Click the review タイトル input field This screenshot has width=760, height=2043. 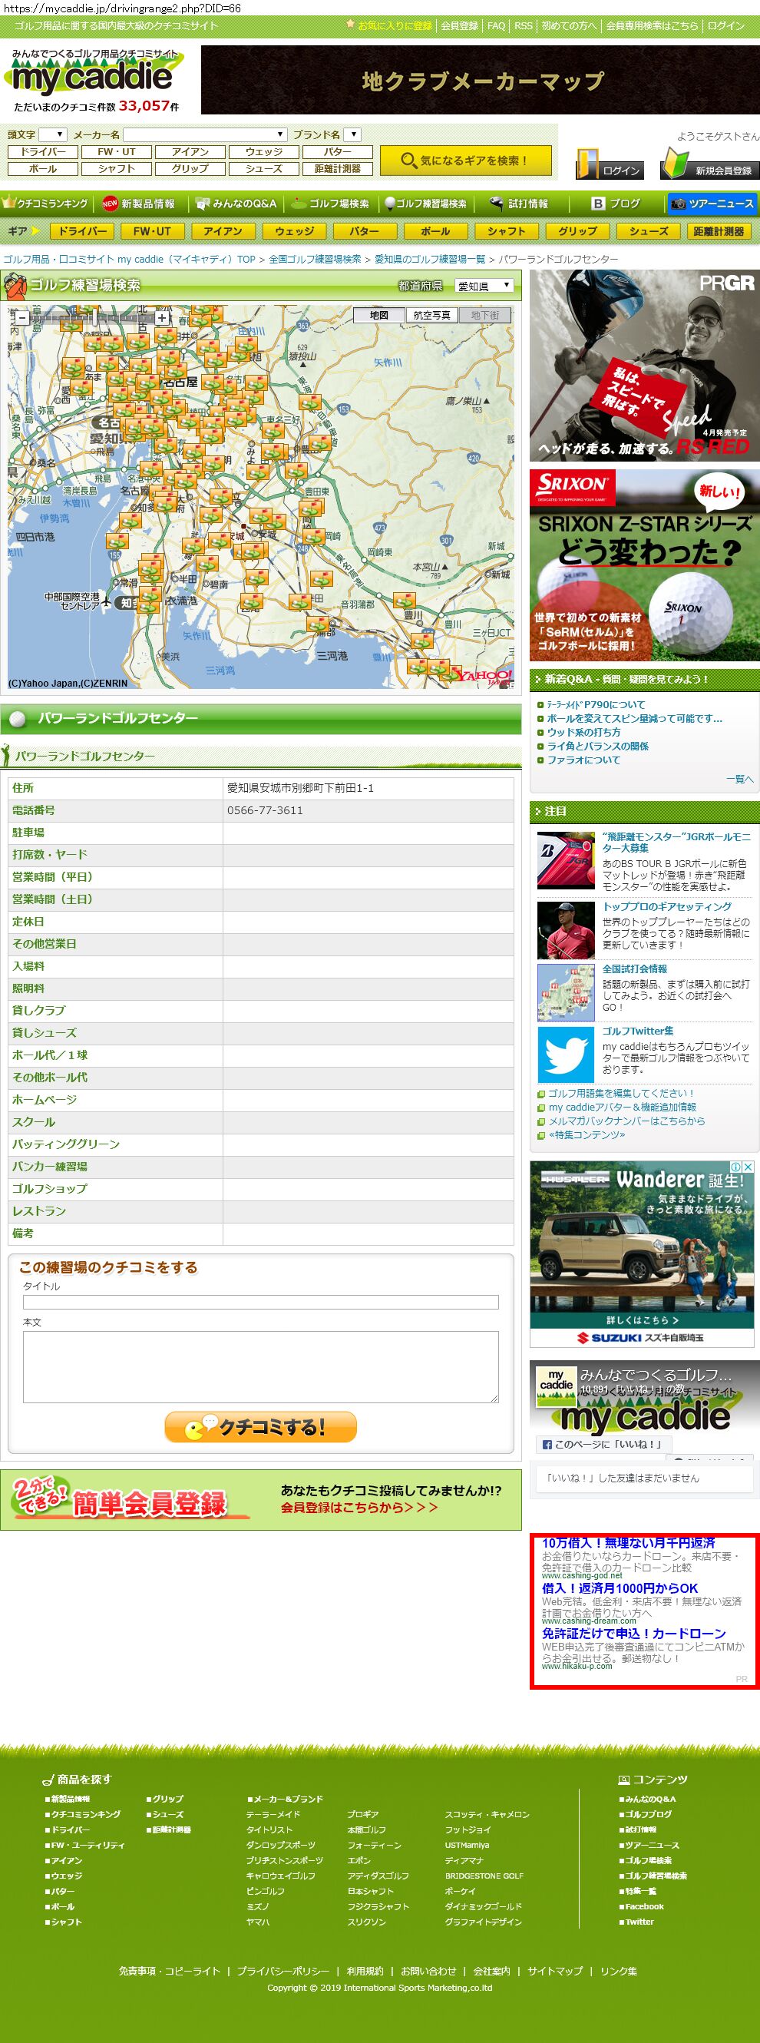pos(261,1303)
